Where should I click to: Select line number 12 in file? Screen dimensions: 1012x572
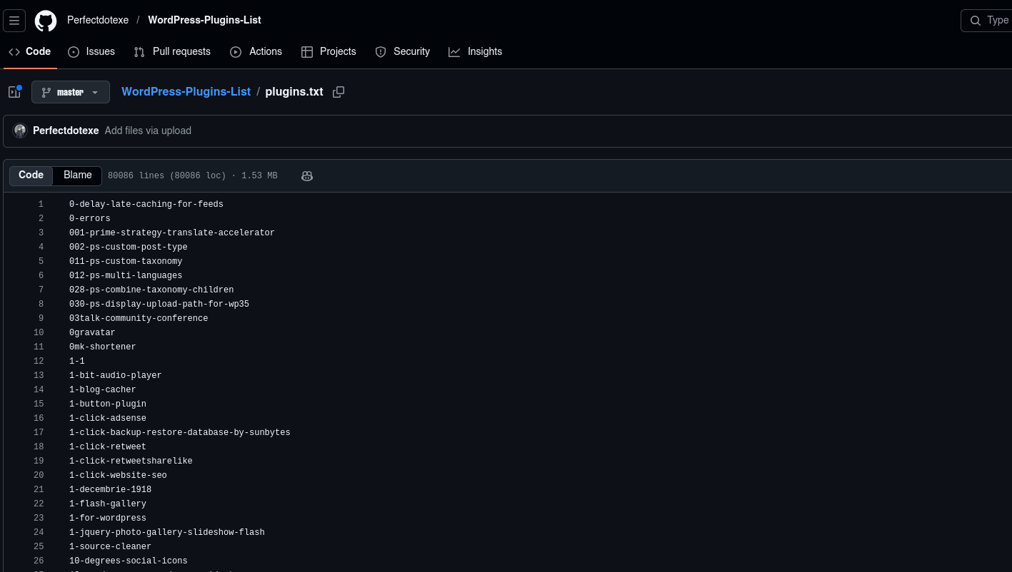39,362
